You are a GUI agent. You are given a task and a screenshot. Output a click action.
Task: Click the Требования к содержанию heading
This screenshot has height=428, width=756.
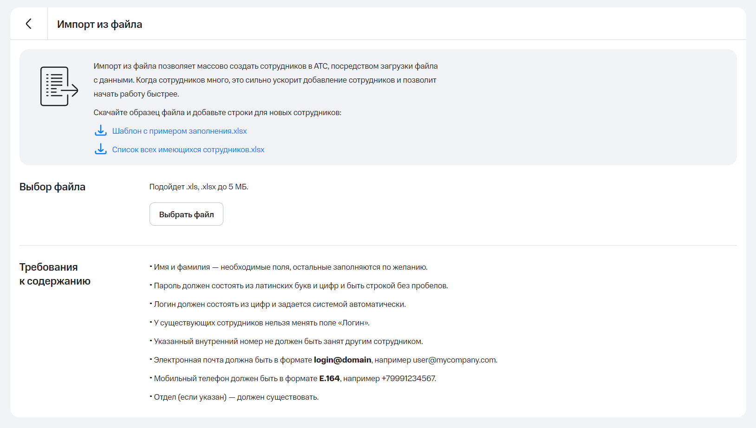click(55, 274)
